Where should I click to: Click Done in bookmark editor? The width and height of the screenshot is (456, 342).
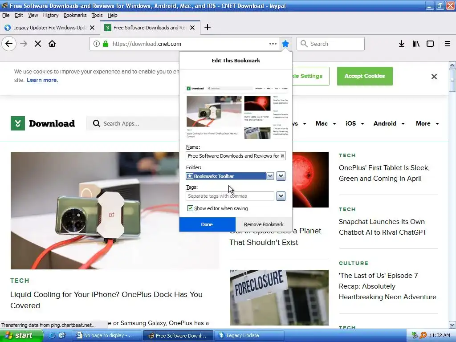[207, 224]
